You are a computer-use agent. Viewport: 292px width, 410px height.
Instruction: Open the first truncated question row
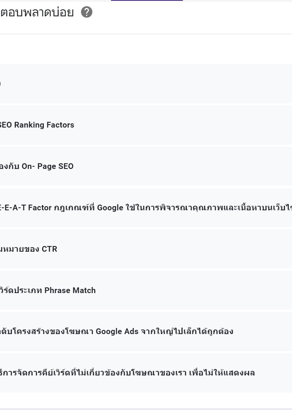pos(146,84)
